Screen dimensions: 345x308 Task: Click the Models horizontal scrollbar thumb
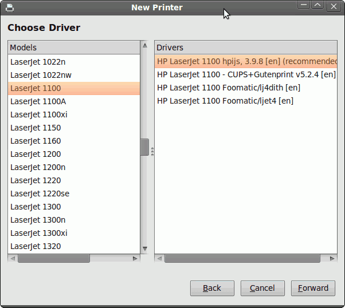coord(54,258)
